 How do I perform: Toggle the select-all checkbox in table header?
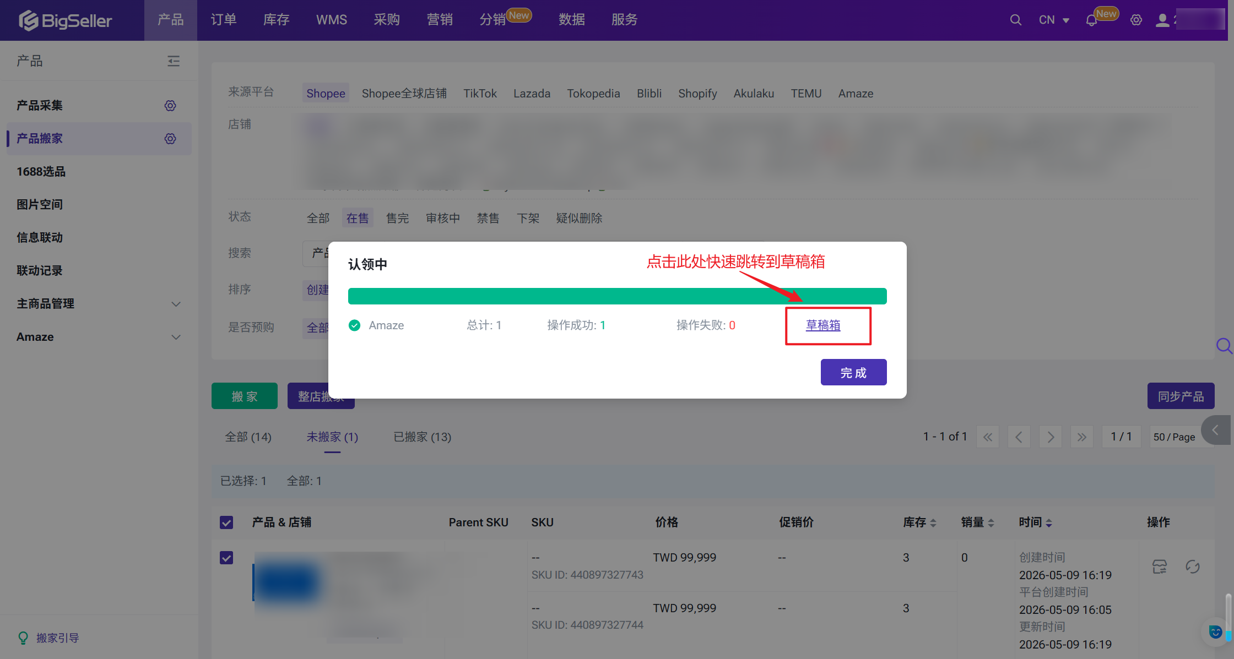pyautogui.click(x=226, y=522)
